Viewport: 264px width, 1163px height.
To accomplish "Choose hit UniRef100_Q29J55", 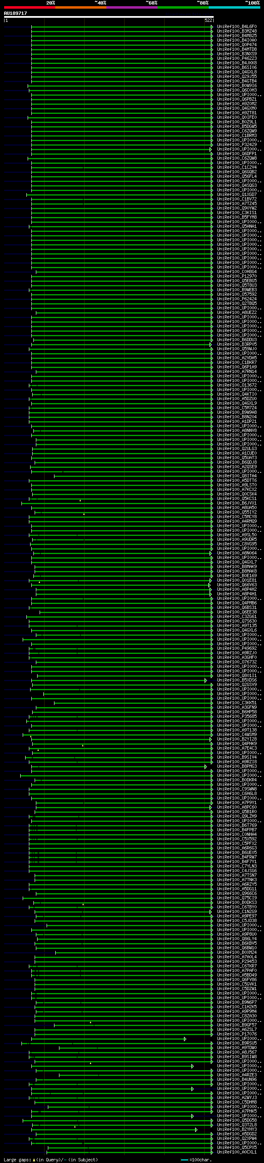I will pyautogui.click(x=237, y=76).
